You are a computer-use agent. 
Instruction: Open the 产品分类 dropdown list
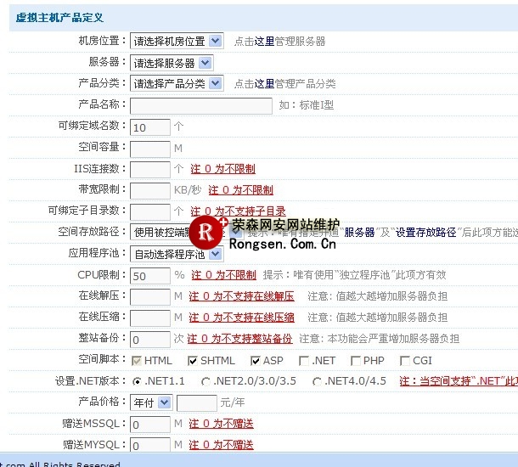coord(176,83)
